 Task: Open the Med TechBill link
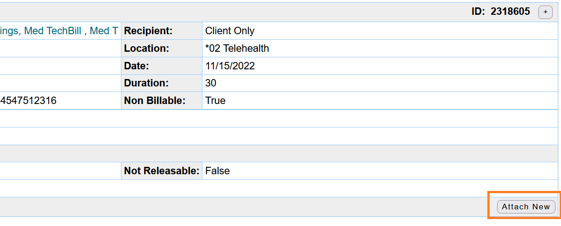pos(53,31)
